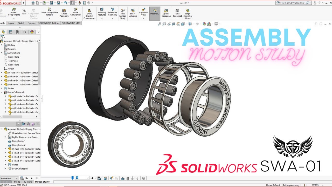The width and height of the screenshot is (332, 187).
Task: Click the Stop playback button
Action: point(37,178)
